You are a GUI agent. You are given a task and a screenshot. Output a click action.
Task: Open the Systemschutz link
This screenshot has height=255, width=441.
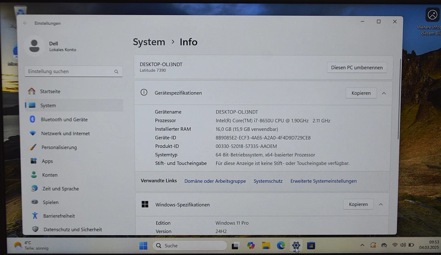click(x=268, y=181)
